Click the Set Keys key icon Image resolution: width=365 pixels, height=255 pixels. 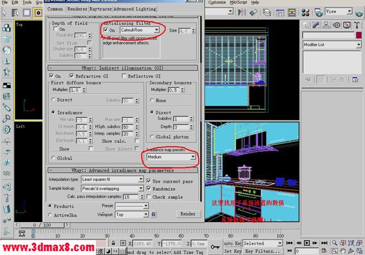tap(215, 247)
